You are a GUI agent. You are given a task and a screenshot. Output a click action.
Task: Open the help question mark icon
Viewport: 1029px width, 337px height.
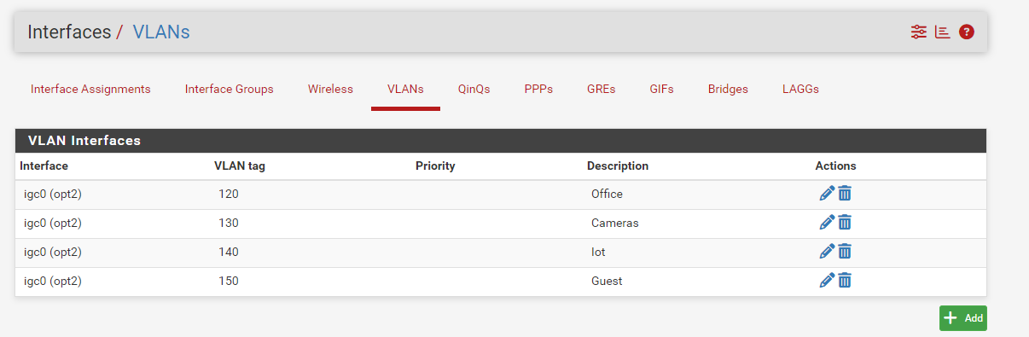[967, 32]
